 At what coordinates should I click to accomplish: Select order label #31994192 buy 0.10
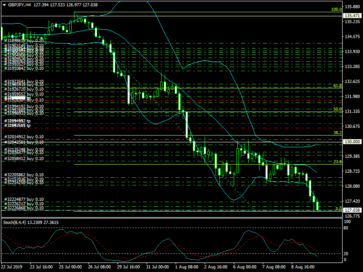point(24,107)
